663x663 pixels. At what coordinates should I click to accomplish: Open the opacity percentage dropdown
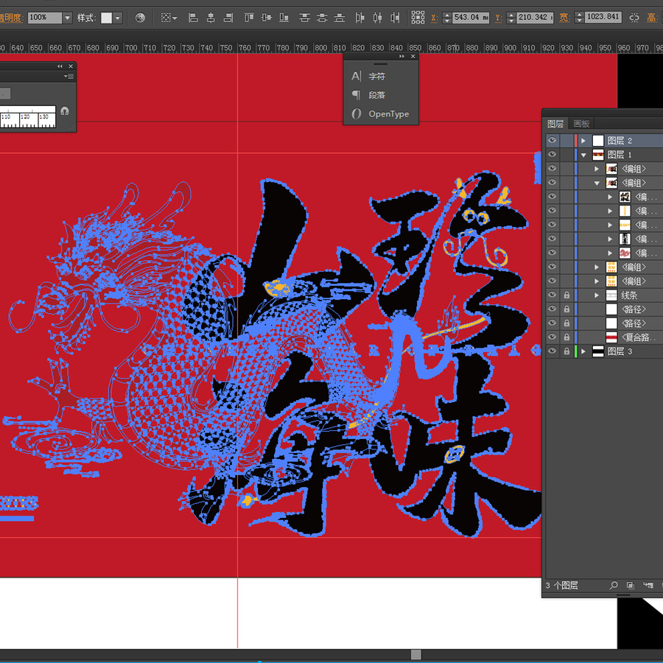point(67,18)
